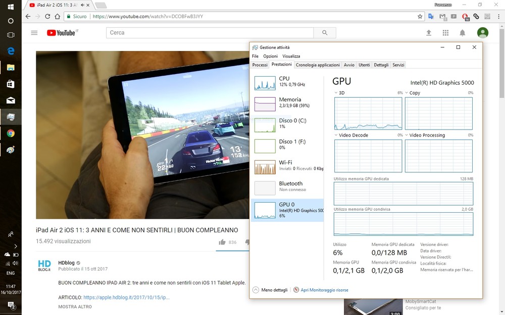Switch to the Processi tab
Screen dimensions: 505x315
(x=260, y=65)
